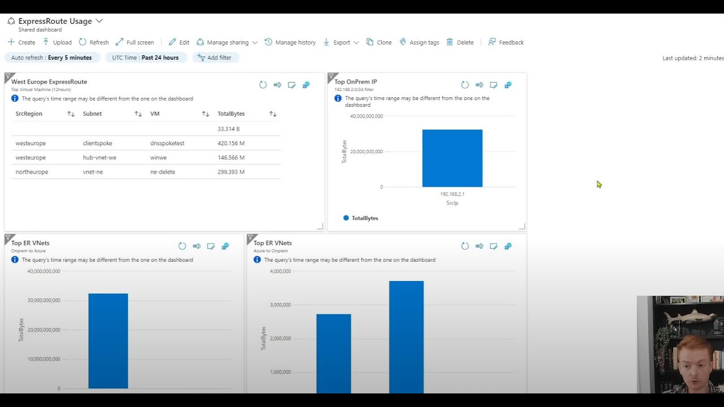Click the arrow-box icon on Onprem to Azure tile
The height and width of the screenshot is (407, 724).
tap(196, 246)
